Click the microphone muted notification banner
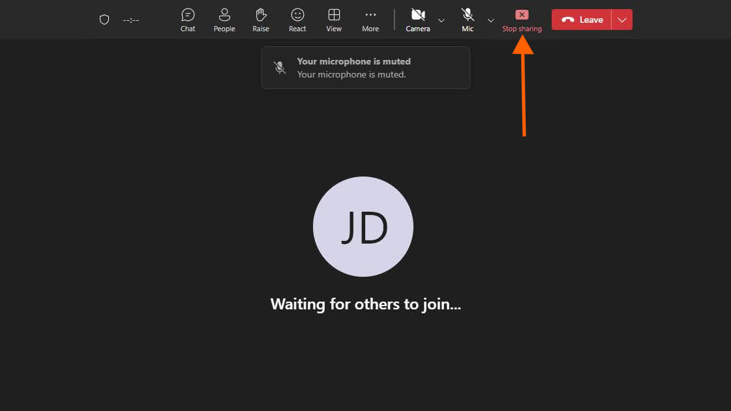The image size is (731, 411). pos(365,68)
